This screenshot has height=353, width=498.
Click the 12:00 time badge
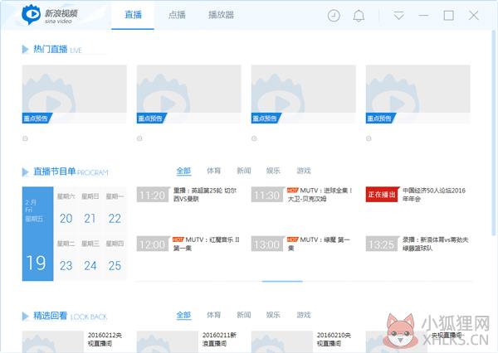click(153, 244)
